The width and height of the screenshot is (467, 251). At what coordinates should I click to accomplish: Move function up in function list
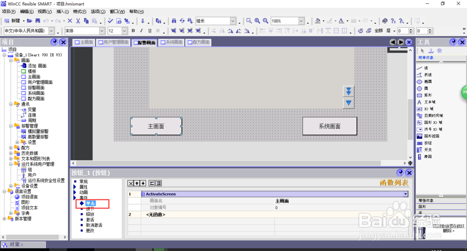(x=137, y=183)
